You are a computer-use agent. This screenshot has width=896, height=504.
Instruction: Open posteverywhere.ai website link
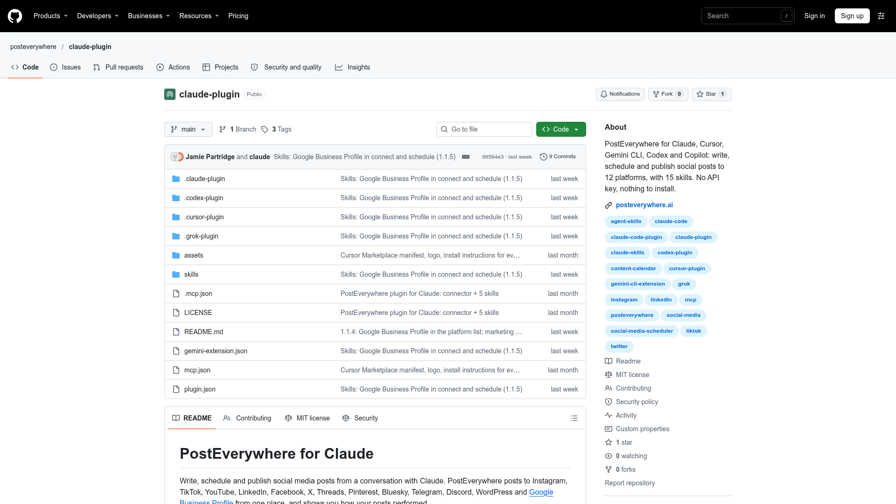click(x=644, y=205)
